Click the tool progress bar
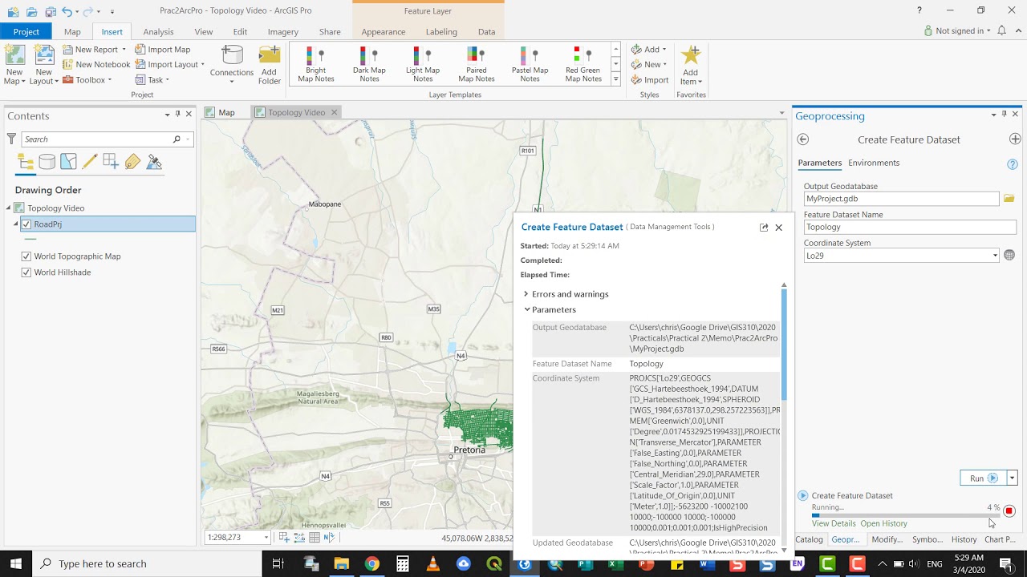1027x577 pixels. 905,515
